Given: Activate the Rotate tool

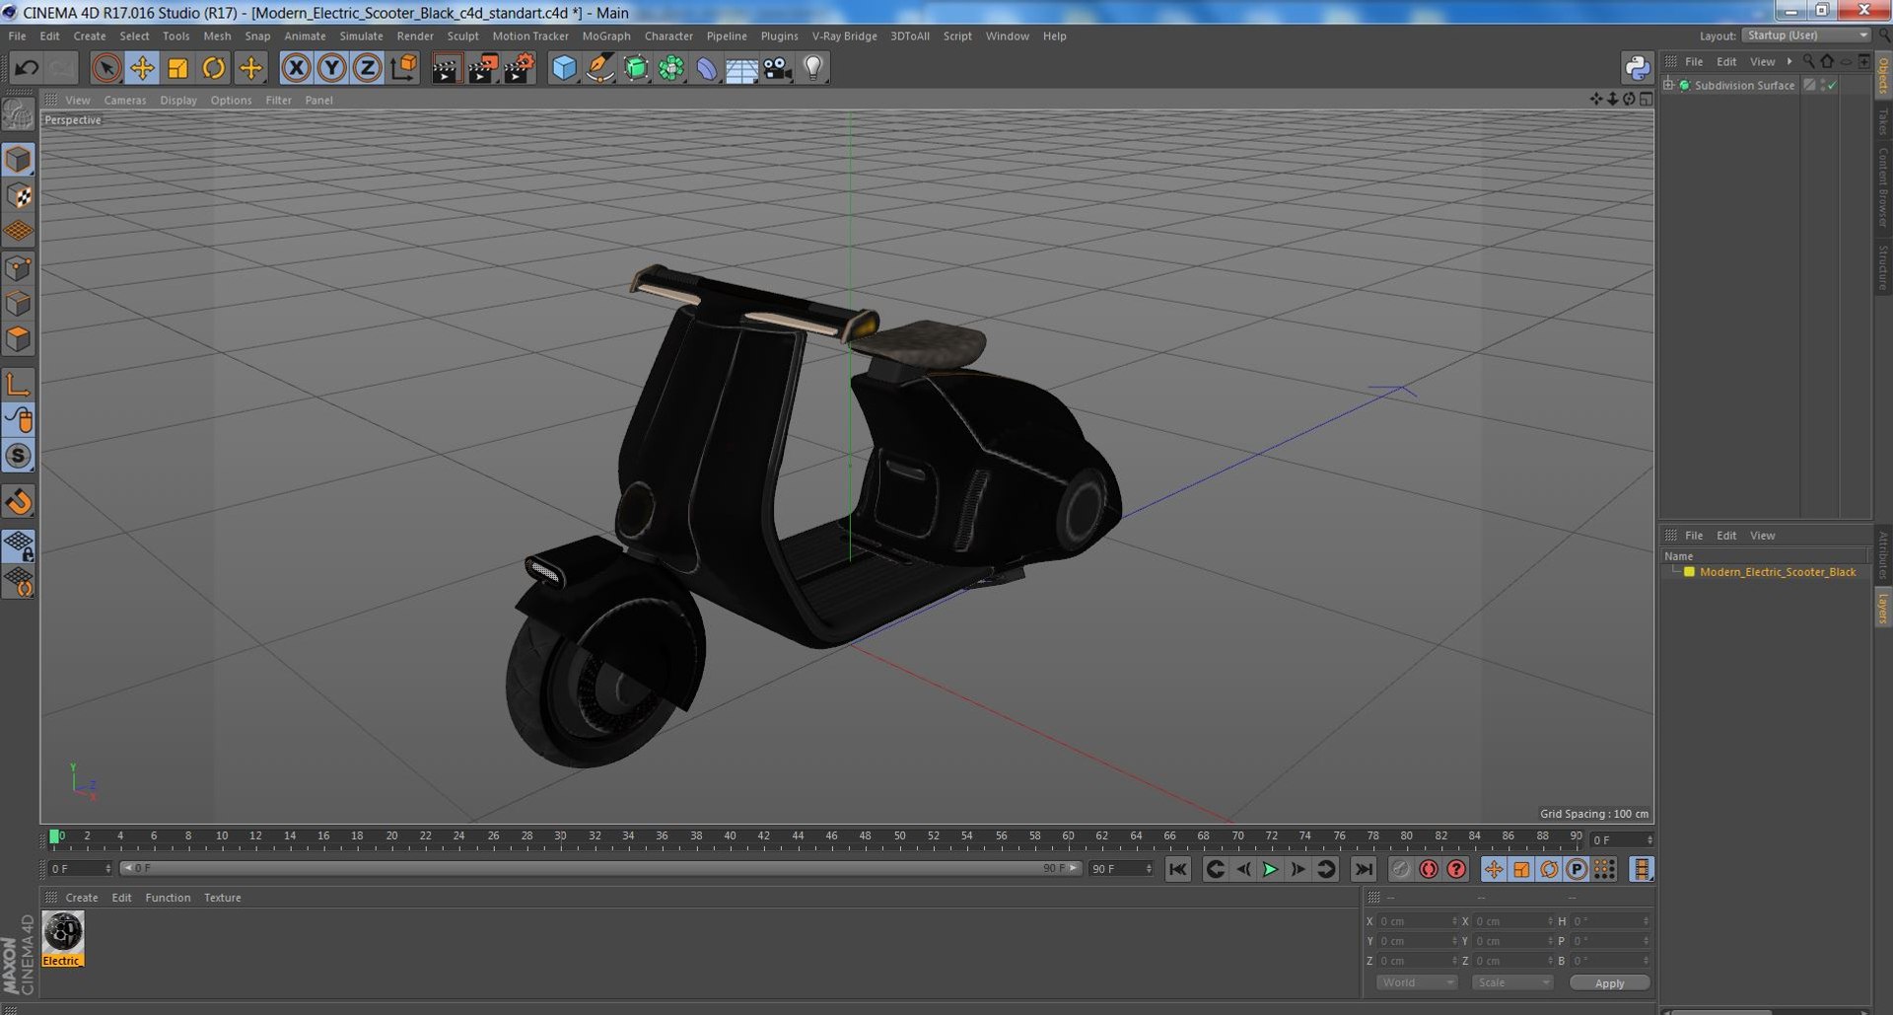Looking at the screenshot, I should click(x=214, y=68).
